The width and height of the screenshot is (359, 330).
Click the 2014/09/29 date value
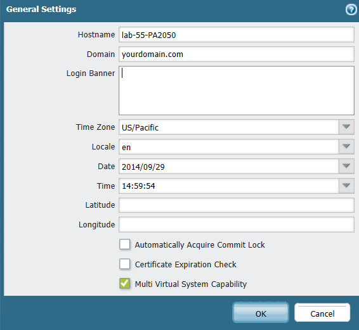click(x=143, y=167)
